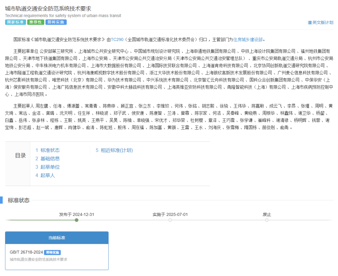Click the 废止 timeline dot
The width and height of the screenshot is (338, 276).
(x=267, y=220)
